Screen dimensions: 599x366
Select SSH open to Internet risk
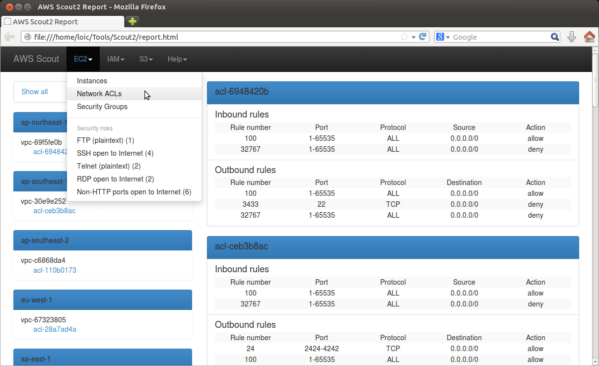pyautogui.click(x=134, y=153)
